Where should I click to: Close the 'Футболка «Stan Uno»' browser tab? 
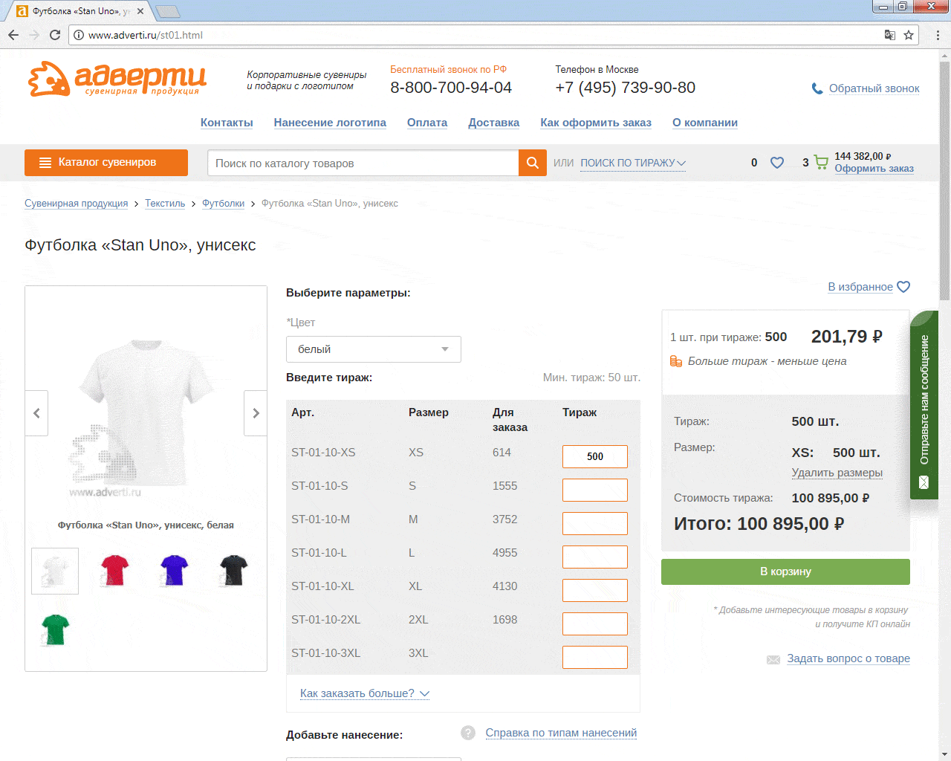[140, 11]
